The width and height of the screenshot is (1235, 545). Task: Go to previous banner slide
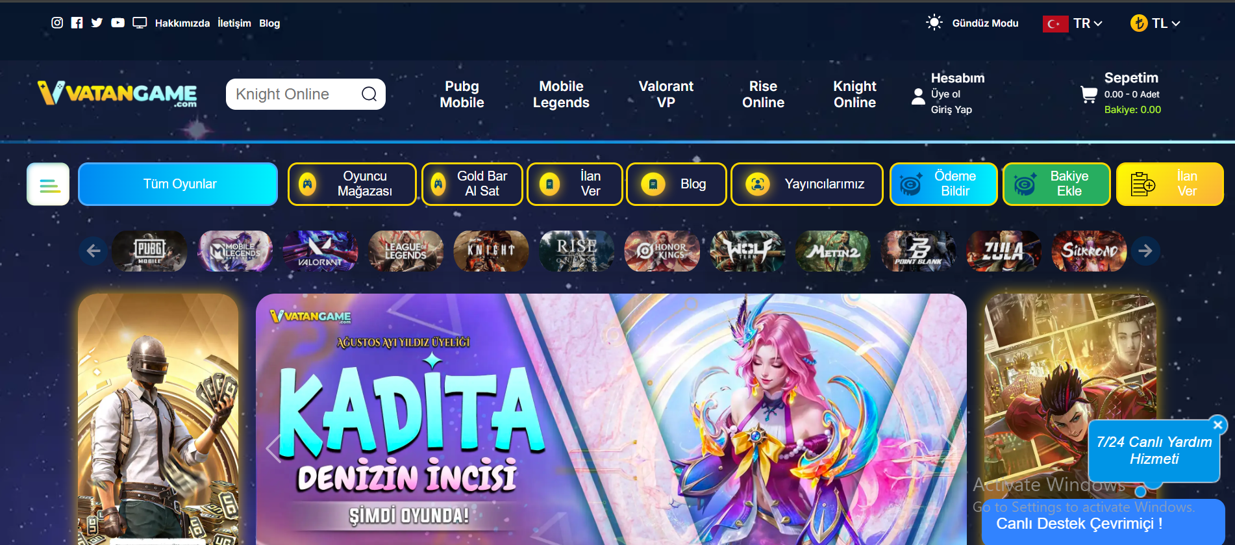(273, 448)
